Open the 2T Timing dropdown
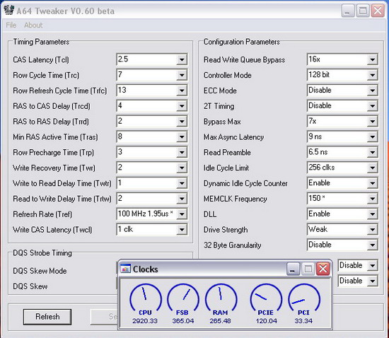This screenshot has width=389, height=338. (372, 106)
